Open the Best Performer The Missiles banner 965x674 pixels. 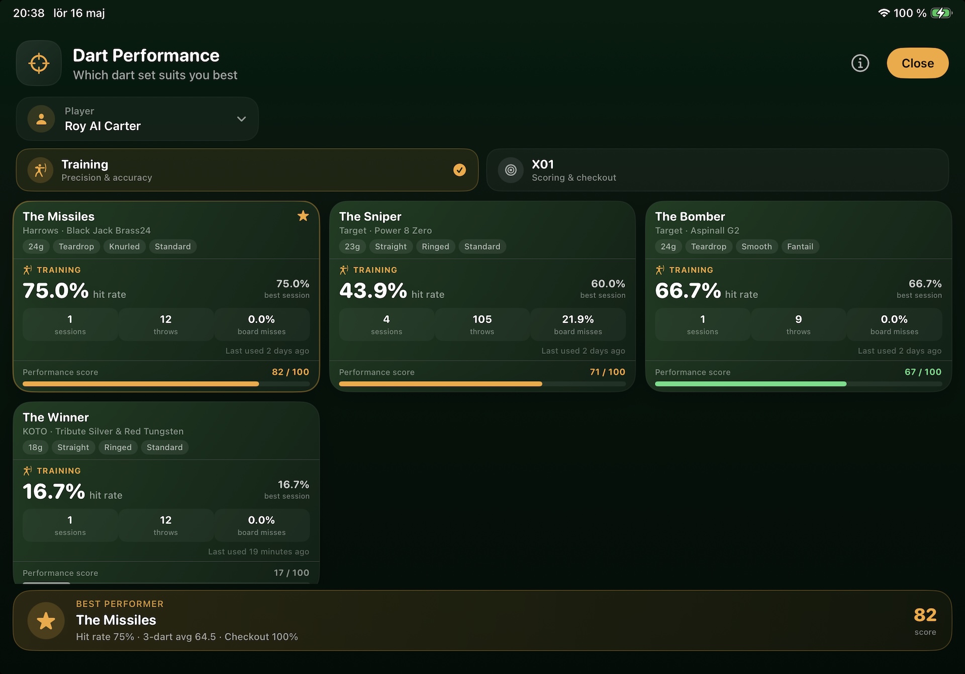(x=482, y=621)
